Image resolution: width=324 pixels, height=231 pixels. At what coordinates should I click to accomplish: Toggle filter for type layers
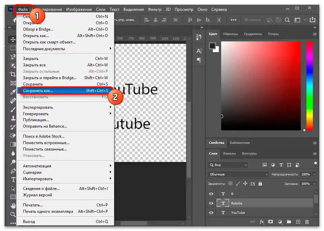click(x=281, y=165)
